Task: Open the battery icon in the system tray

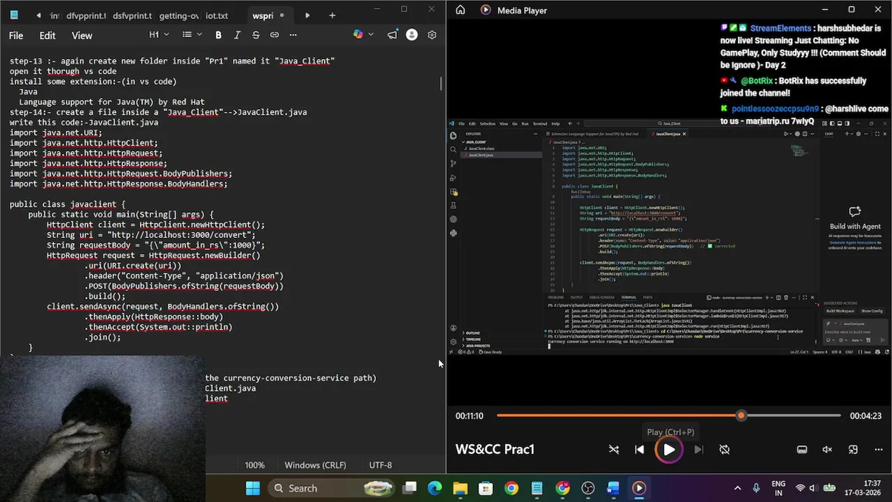Action: pos(829,488)
